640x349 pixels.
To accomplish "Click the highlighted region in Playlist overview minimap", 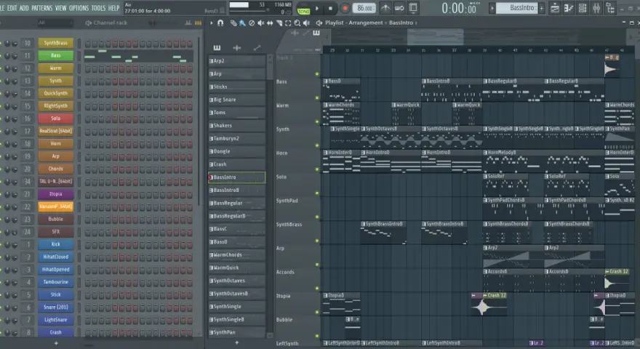I will (x=435, y=37).
